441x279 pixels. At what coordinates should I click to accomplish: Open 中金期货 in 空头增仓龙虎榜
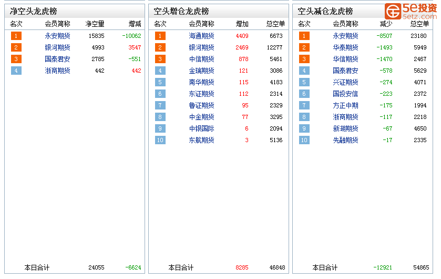tap(201, 117)
